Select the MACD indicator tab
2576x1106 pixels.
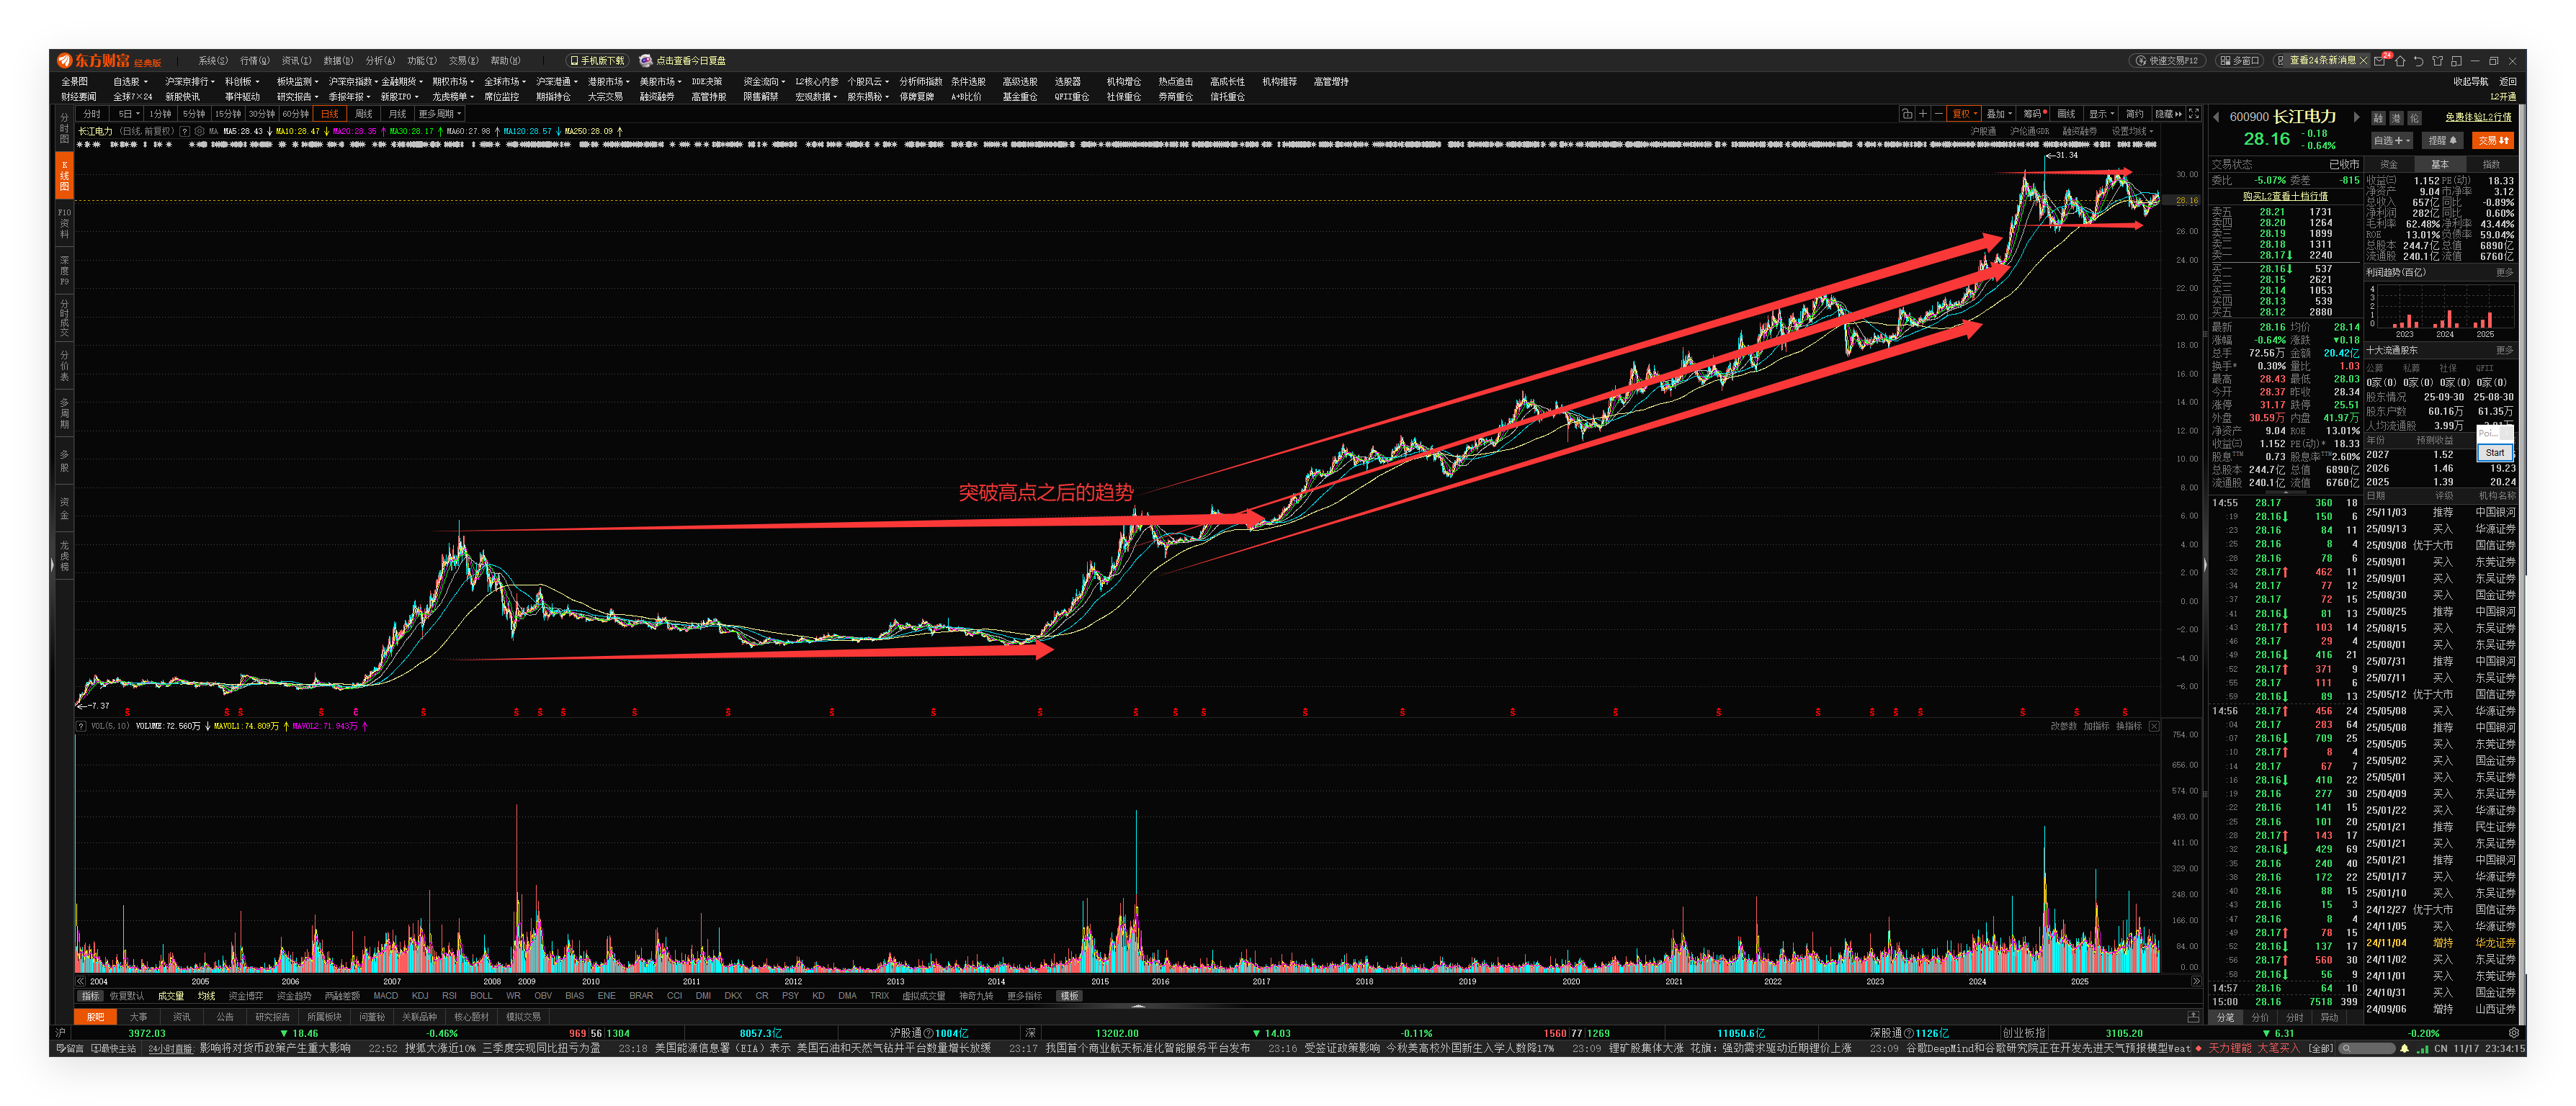coord(385,996)
